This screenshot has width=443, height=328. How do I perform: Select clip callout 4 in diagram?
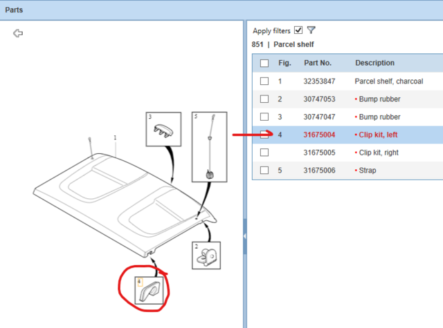[149, 291]
